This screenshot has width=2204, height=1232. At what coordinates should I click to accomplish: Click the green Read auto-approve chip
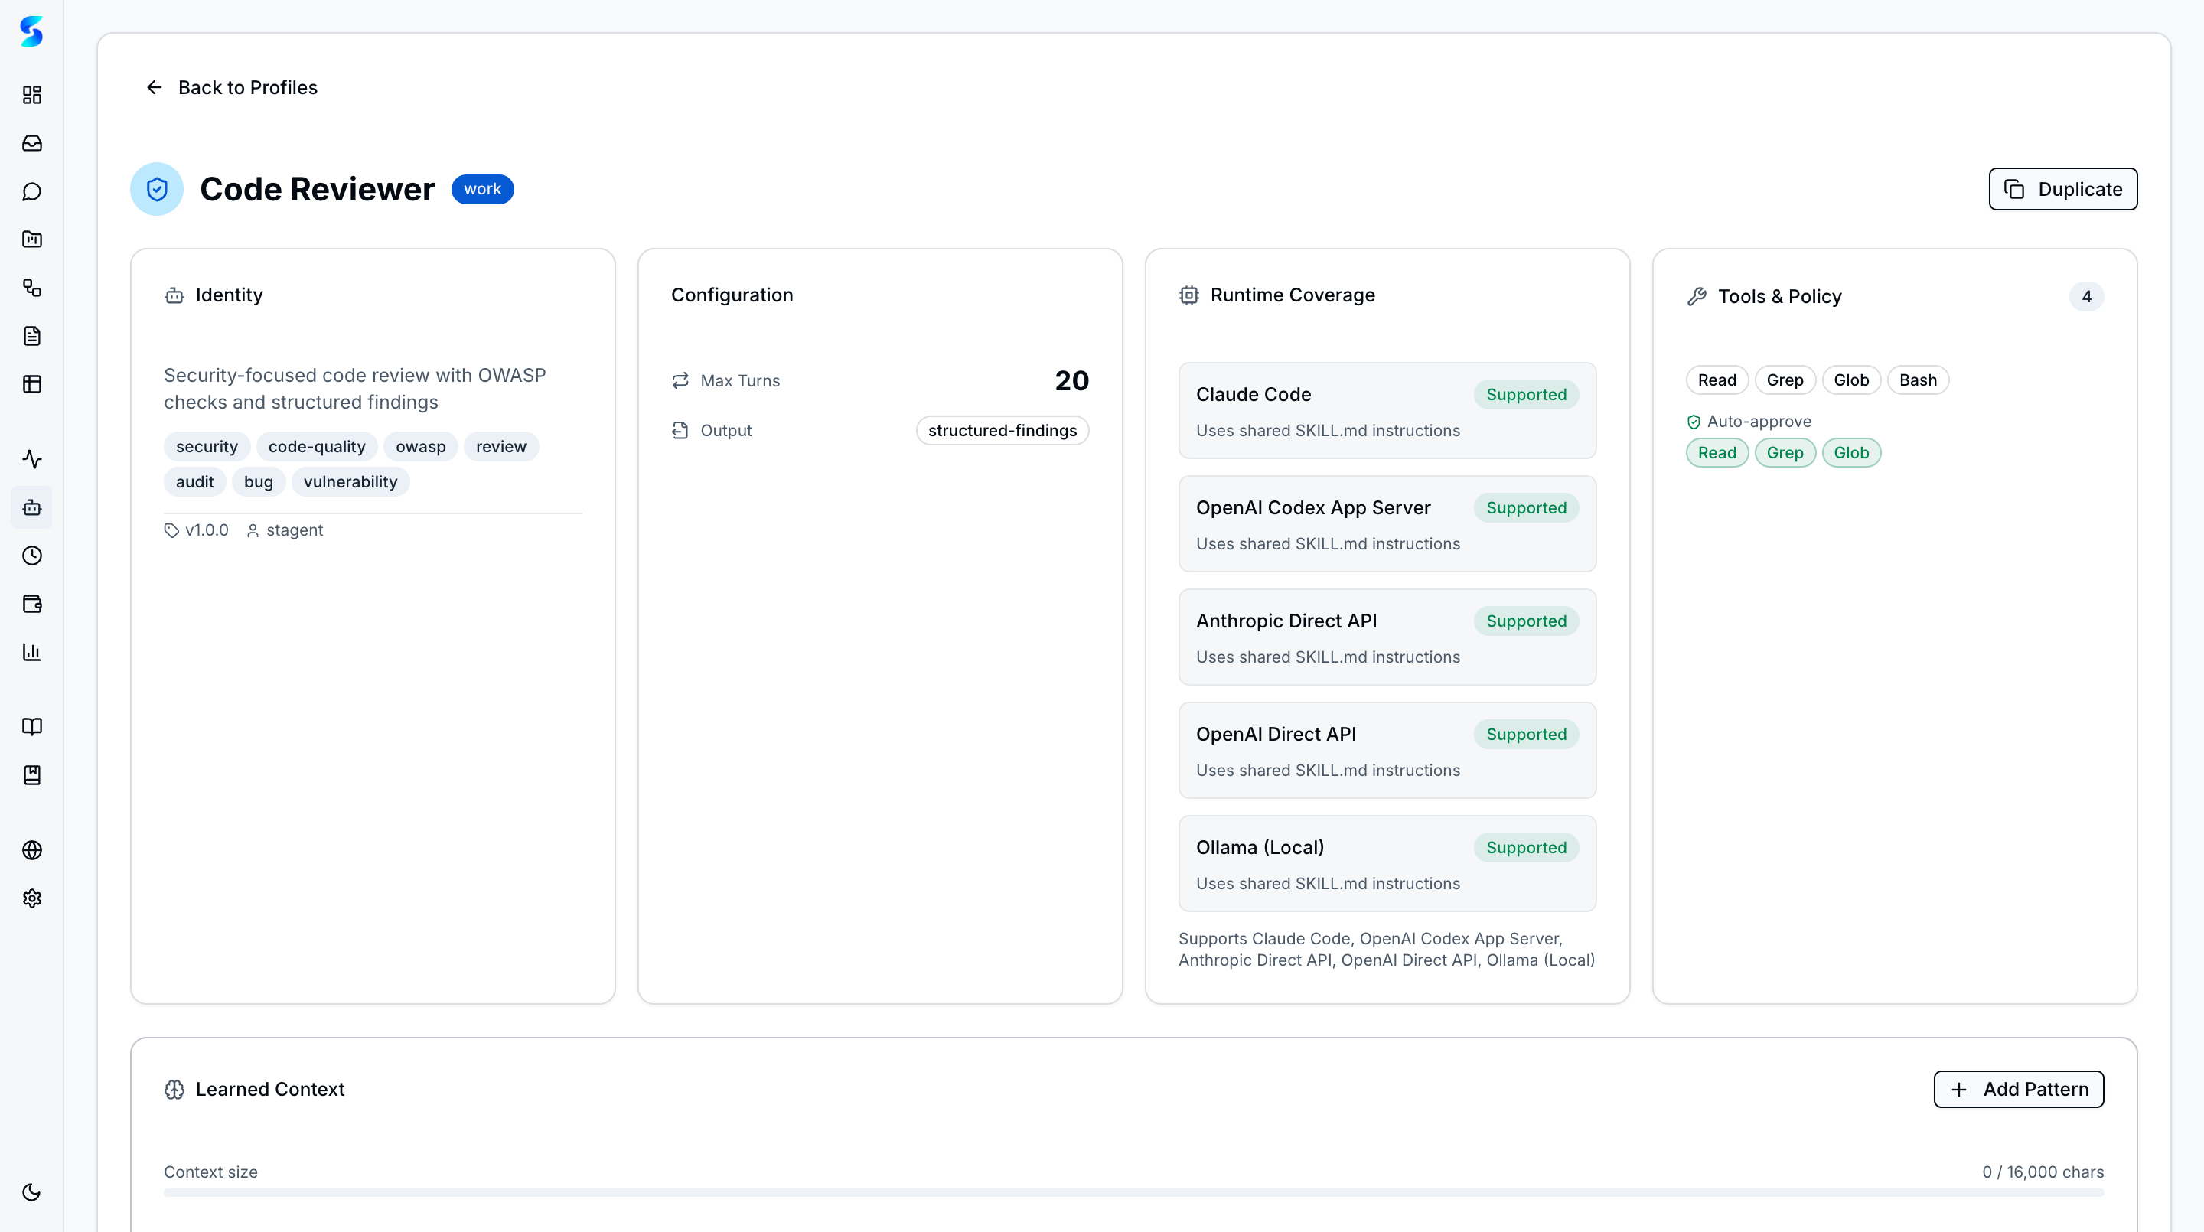(1717, 452)
